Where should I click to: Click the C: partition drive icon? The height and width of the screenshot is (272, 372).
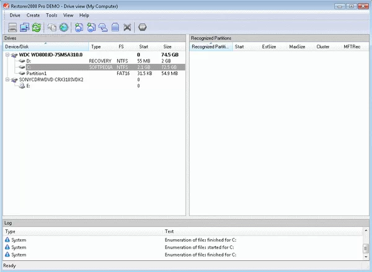click(22, 67)
